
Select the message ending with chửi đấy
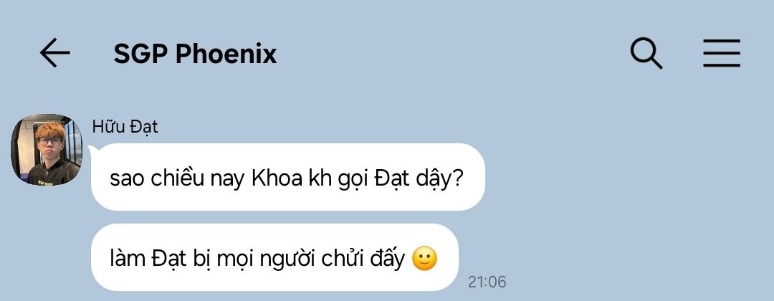pyautogui.click(x=274, y=257)
